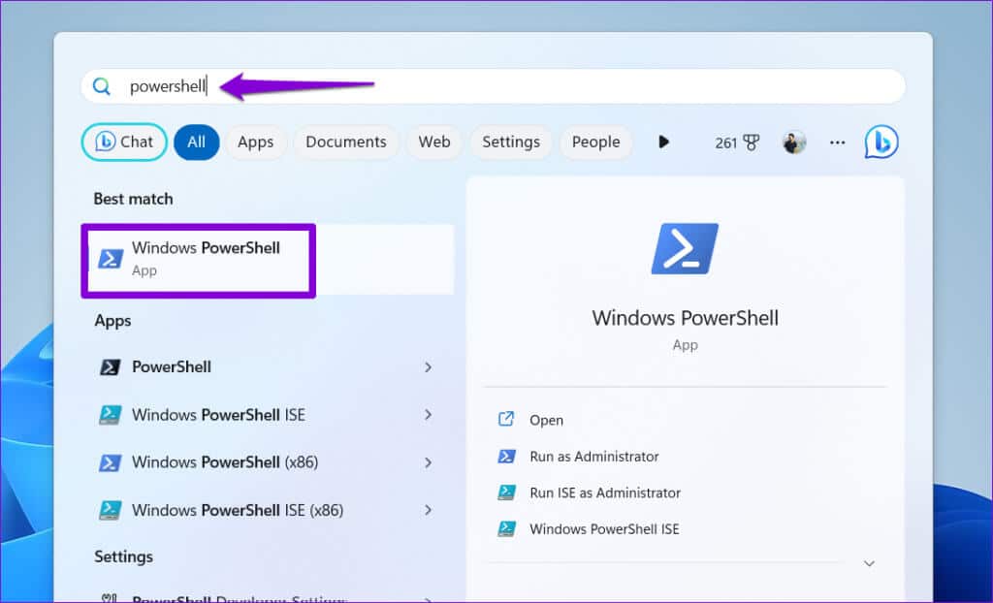Expand PowerShell result chevron
This screenshot has height=603, width=993.
[x=428, y=366]
